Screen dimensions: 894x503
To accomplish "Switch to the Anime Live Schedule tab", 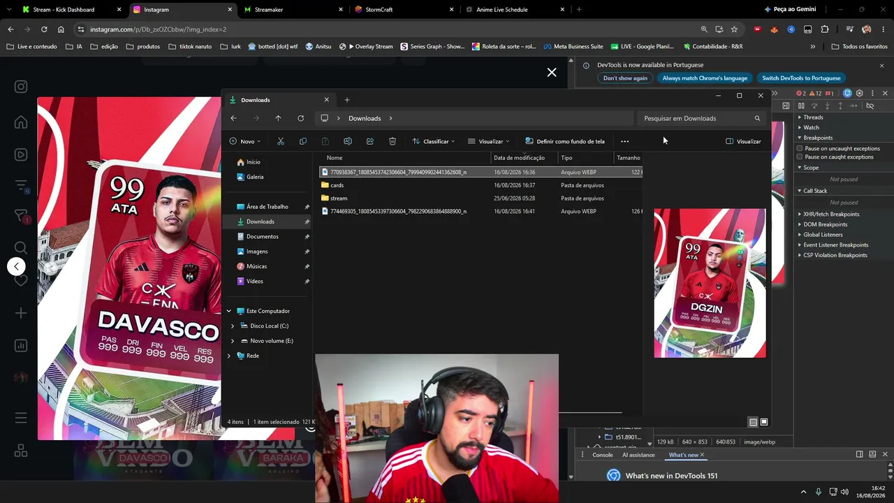I will (514, 10).
